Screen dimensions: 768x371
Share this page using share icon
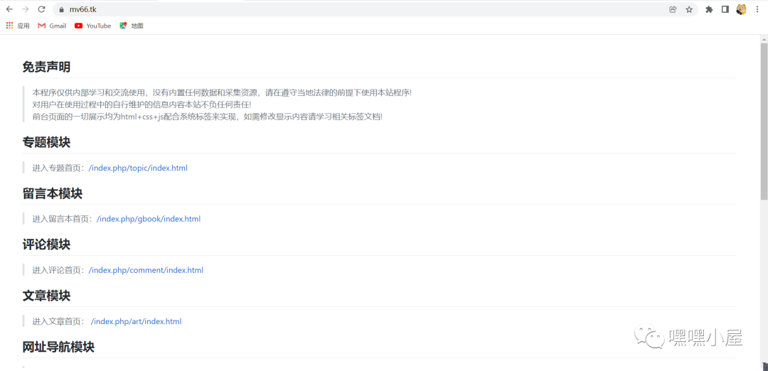pos(673,9)
